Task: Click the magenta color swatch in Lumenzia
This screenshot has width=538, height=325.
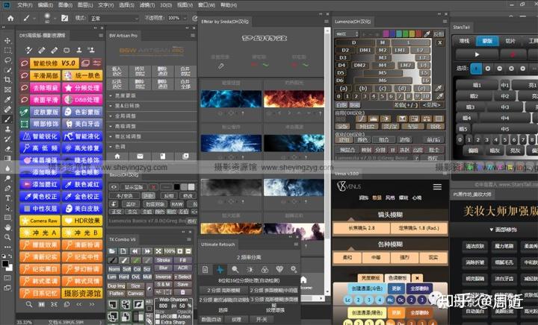Action: pos(386,34)
